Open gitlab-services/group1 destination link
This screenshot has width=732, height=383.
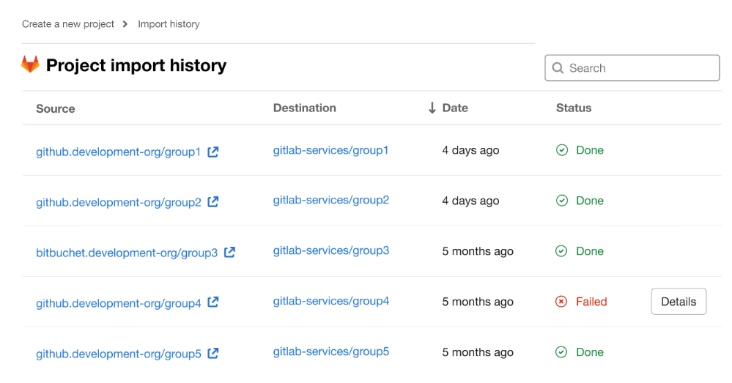330,150
